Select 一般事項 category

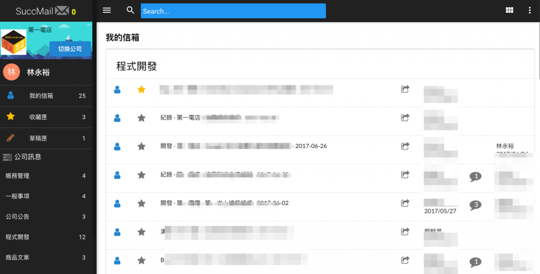click(x=46, y=196)
